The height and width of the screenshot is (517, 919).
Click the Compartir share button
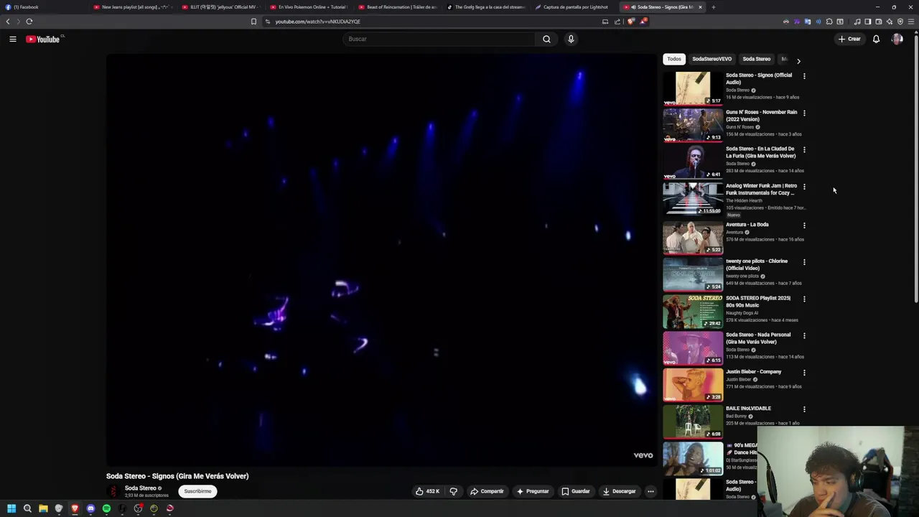[x=487, y=491]
